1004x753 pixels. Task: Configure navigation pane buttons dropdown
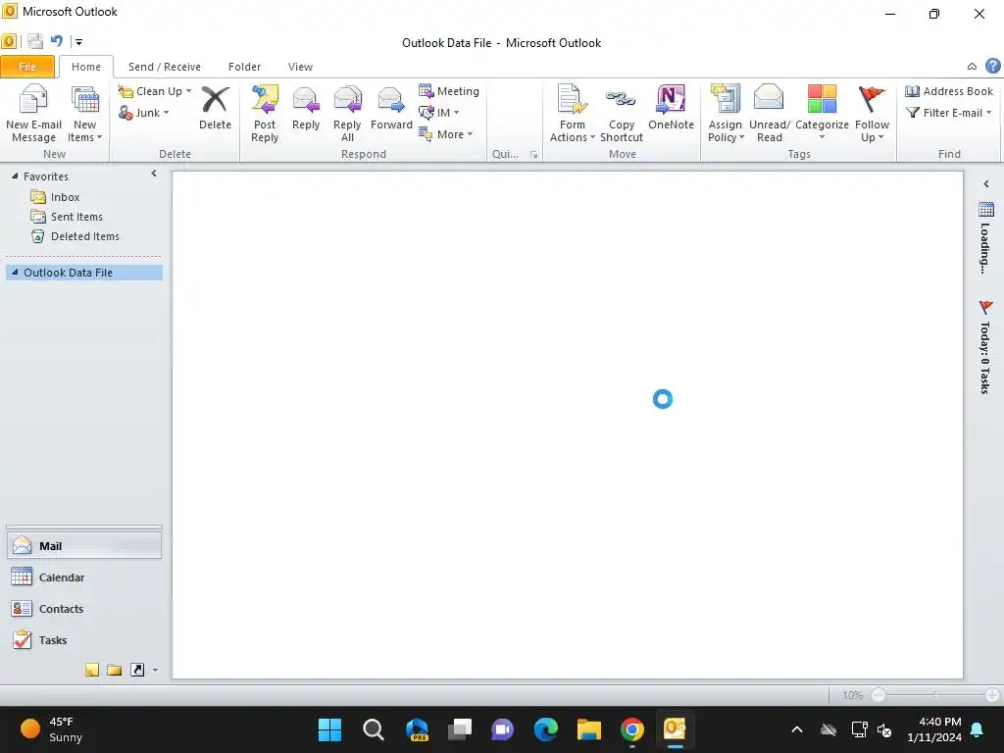155,671
